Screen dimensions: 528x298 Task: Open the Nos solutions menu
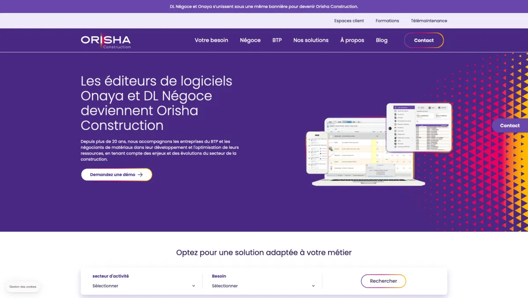[311, 40]
